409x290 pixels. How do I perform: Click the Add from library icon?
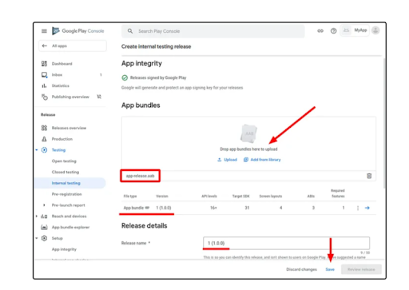[x=246, y=160]
